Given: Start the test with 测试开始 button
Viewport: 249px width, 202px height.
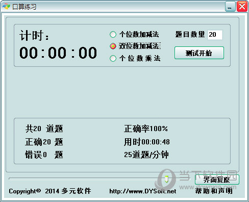Looking at the screenshot, I should coord(199,53).
